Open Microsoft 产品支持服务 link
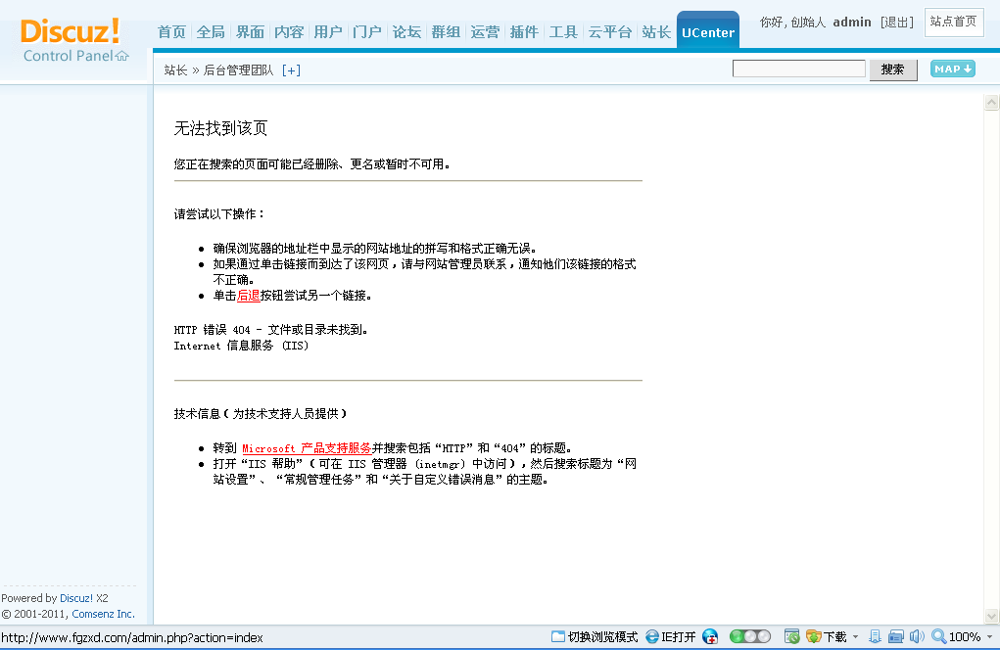The height and width of the screenshot is (650, 1000). point(307,448)
